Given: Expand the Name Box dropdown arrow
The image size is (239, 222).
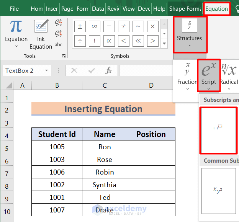Looking at the screenshot, I should click(46, 70).
